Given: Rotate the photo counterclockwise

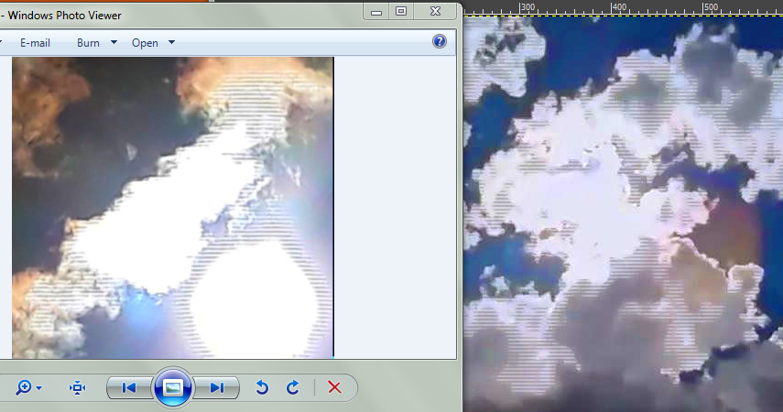Looking at the screenshot, I should pyautogui.click(x=262, y=388).
